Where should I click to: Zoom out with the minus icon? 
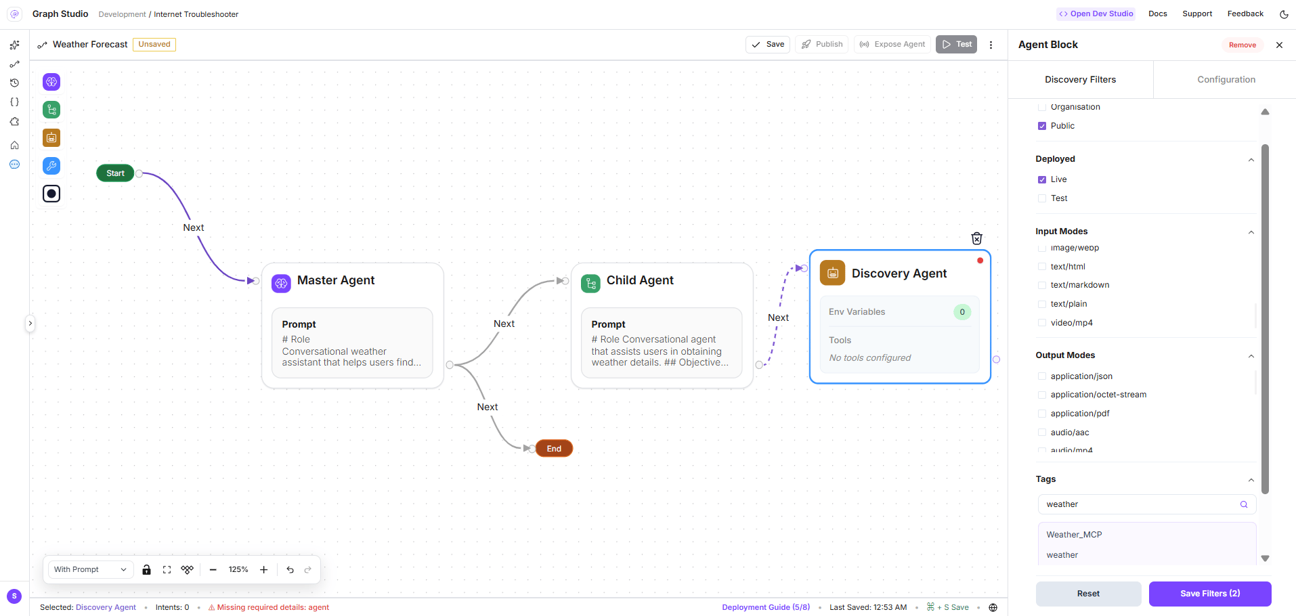click(213, 570)
